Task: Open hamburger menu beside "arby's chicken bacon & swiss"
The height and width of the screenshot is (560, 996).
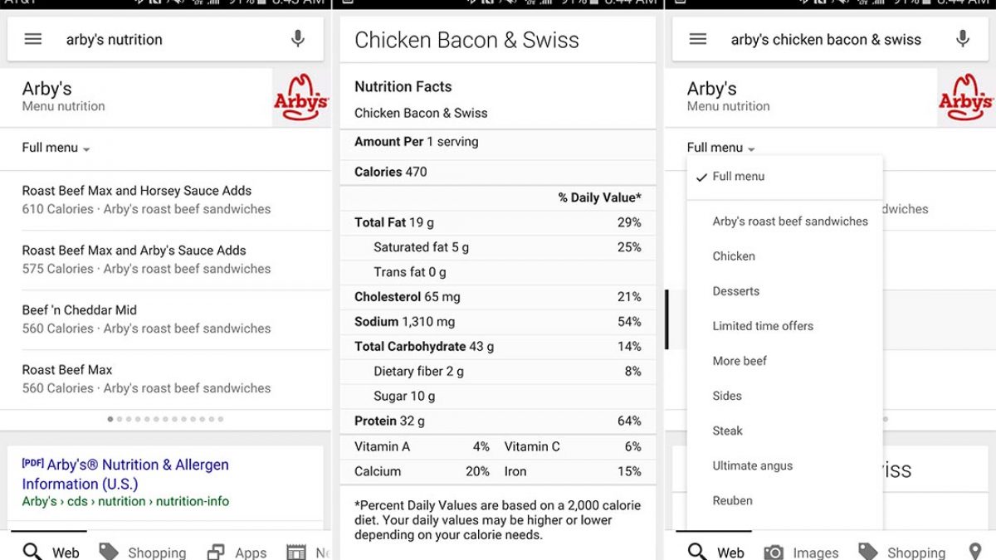Action: point(698,39)
